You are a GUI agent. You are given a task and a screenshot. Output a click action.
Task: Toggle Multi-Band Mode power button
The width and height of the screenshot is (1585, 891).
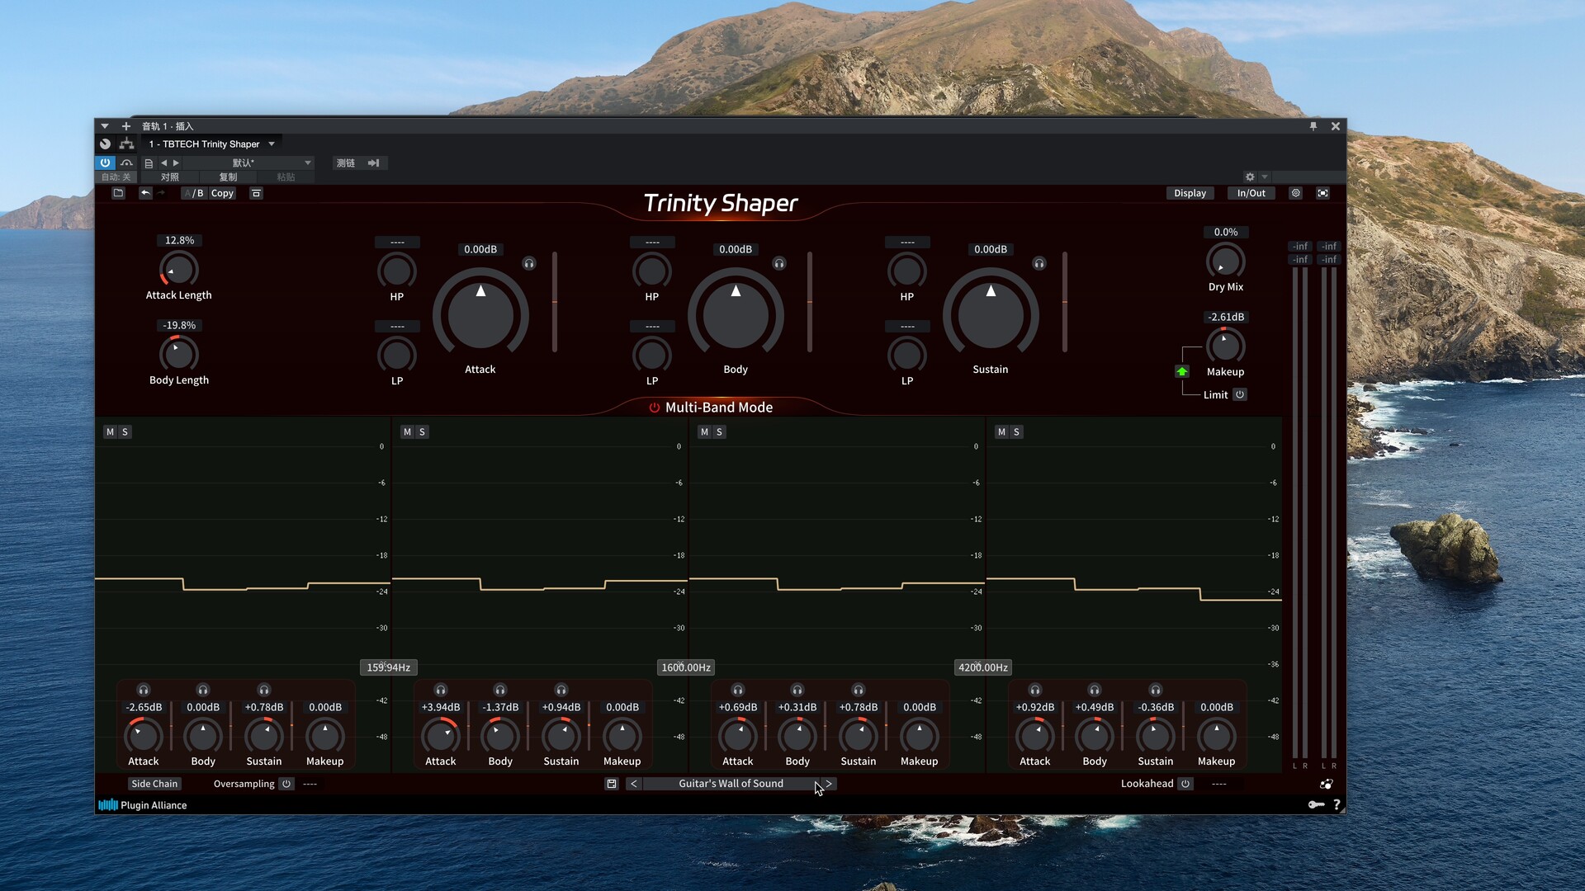pos(655,408)
